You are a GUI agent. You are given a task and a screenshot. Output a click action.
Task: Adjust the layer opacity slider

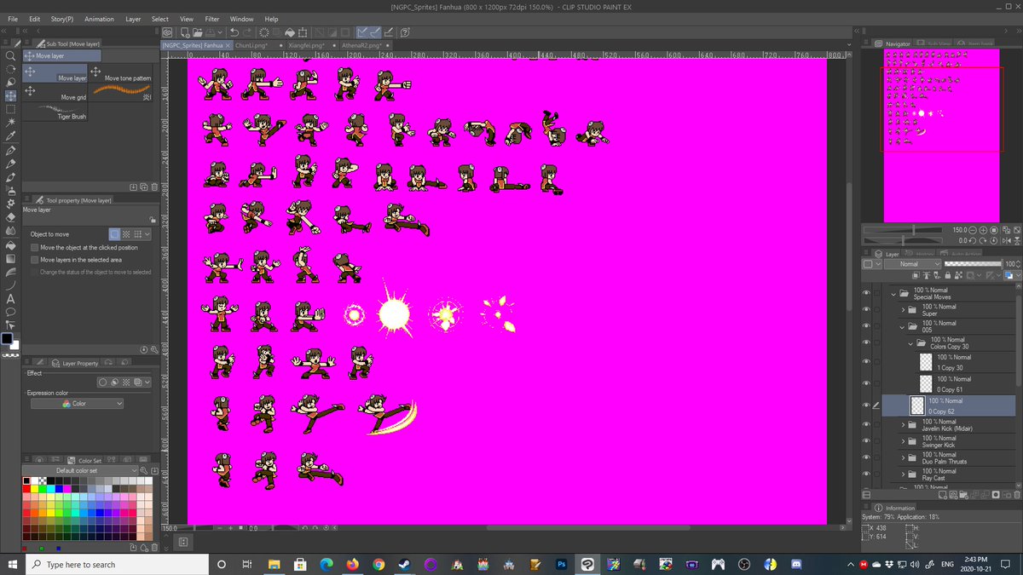(972, 264)
